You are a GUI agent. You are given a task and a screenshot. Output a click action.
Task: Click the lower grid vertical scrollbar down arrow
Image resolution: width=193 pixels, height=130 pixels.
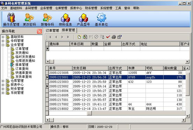[187, 116]
